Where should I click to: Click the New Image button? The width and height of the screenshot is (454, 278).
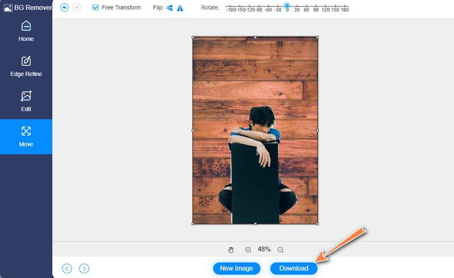237,268
